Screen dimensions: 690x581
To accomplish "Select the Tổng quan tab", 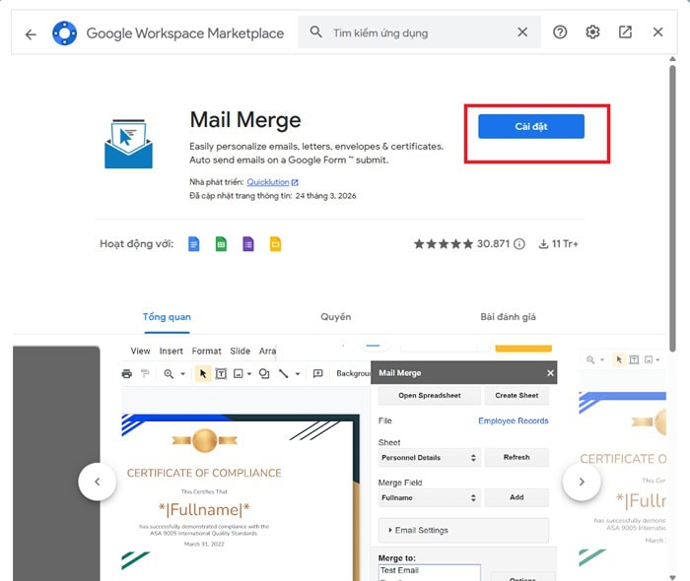I will tap(167, 317).
